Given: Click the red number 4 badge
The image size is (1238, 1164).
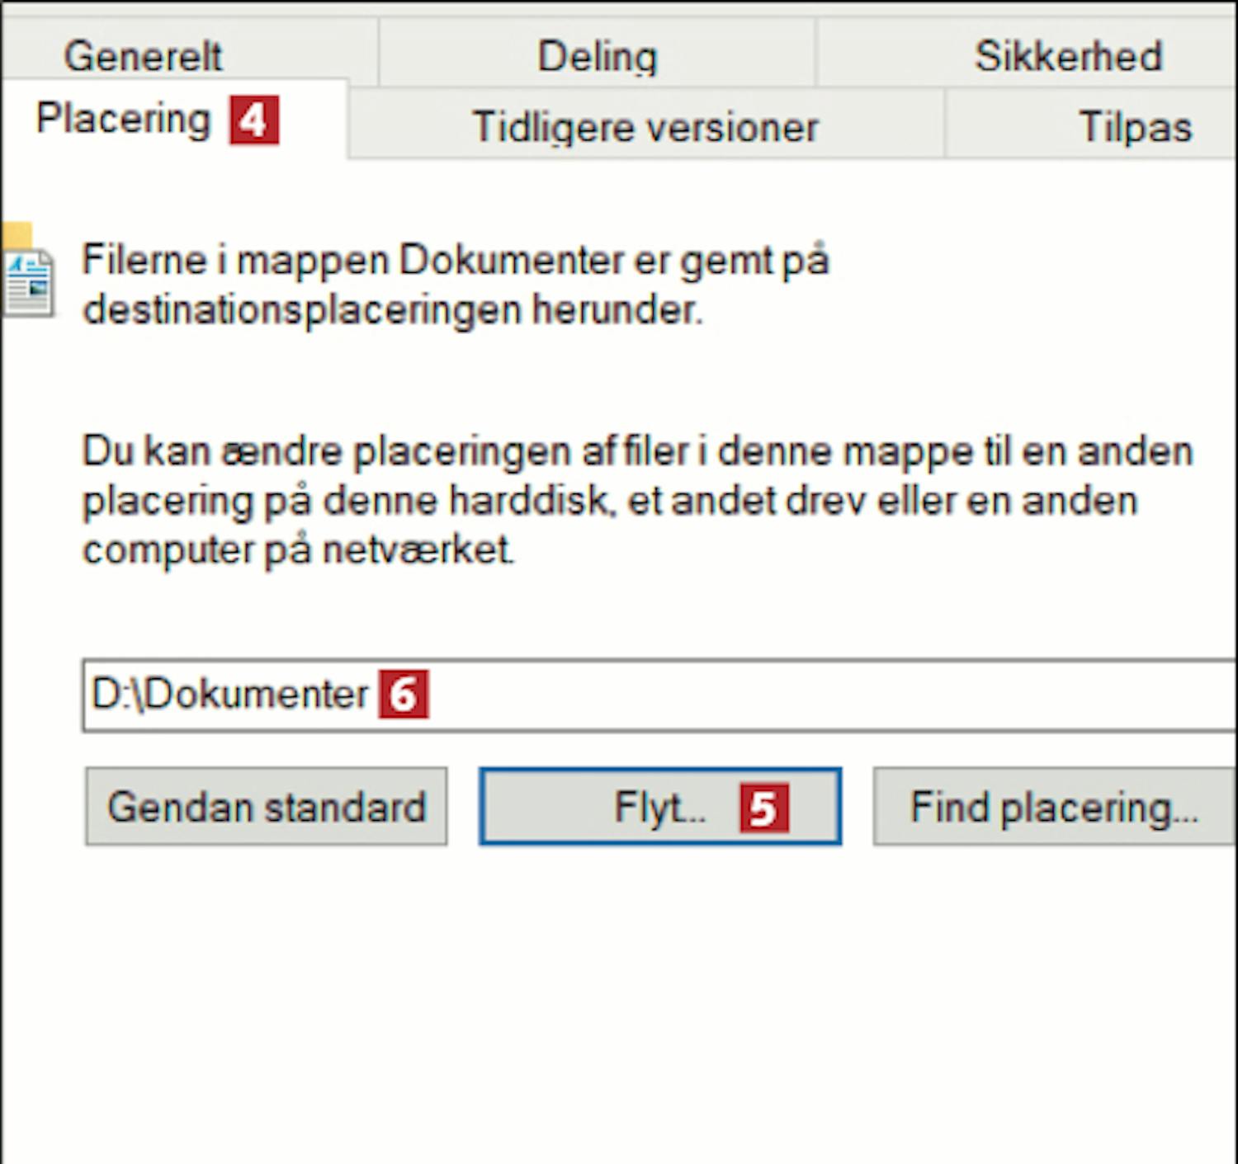Looking at the screenshot, I should coord(253,120).
